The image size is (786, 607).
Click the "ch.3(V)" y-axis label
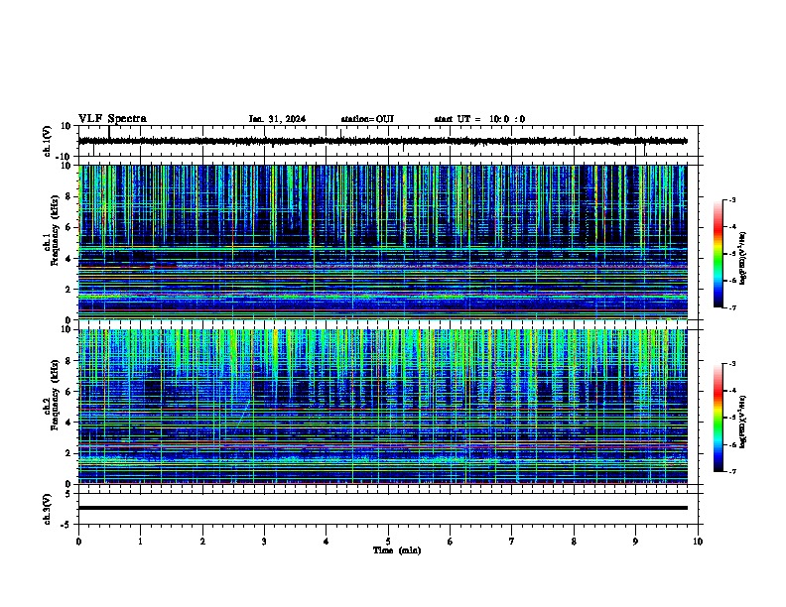(48, 509)
